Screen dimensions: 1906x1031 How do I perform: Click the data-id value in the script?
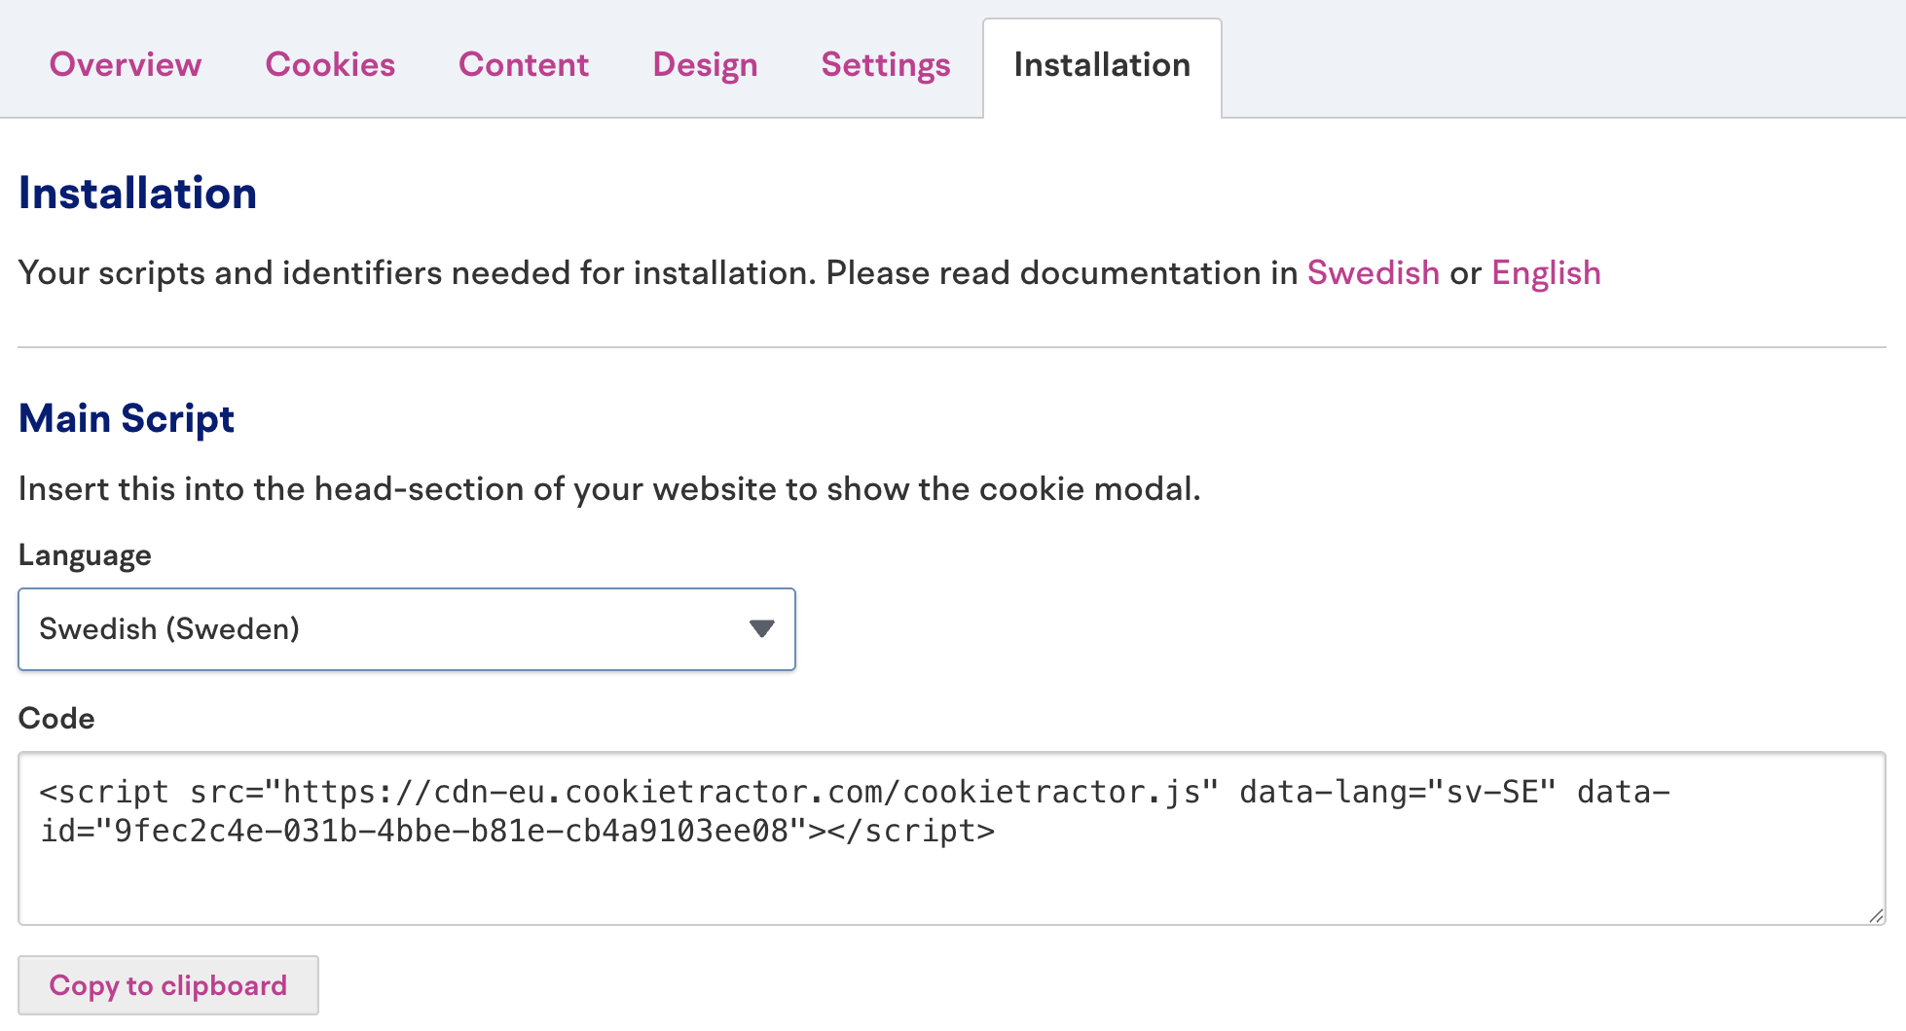(451, 832)
